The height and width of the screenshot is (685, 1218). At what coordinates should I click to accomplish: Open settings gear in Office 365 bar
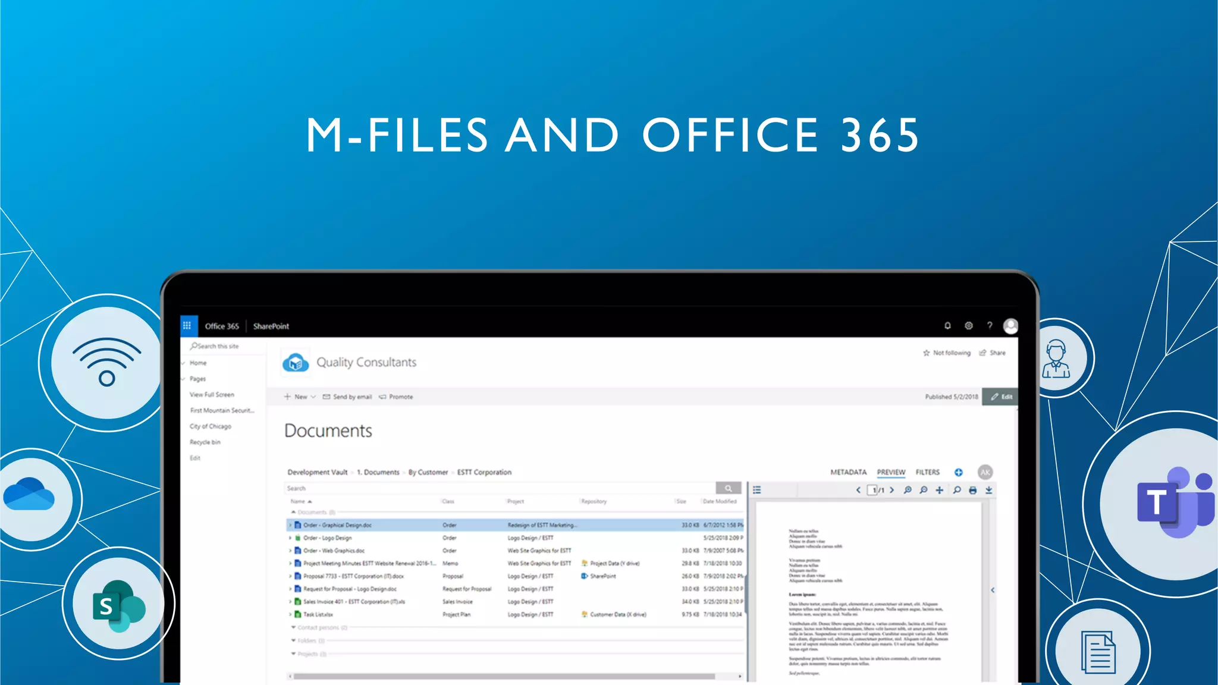coord(968,326)
